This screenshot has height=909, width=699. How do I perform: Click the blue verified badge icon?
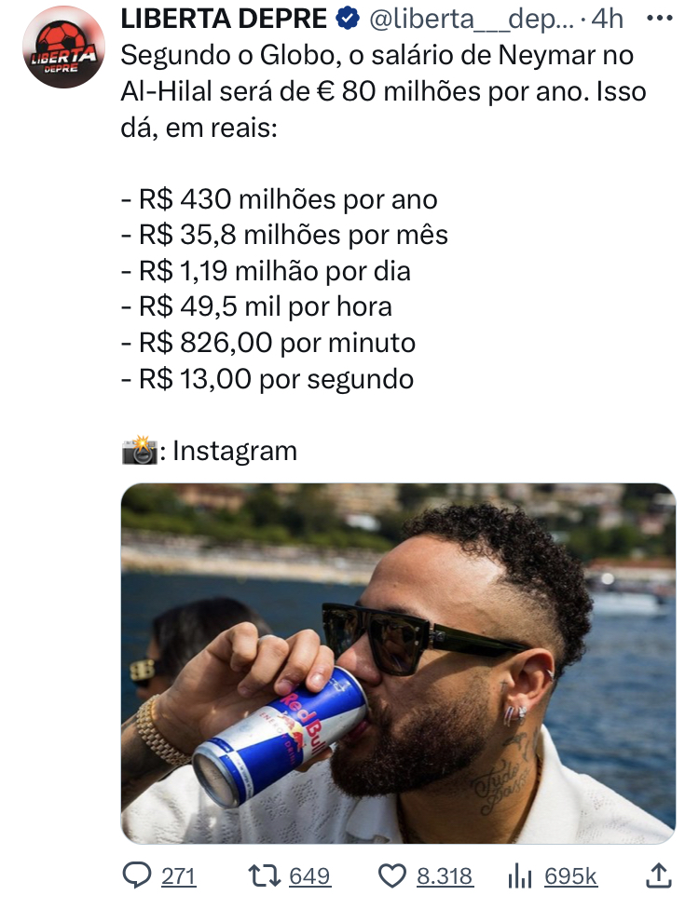point(348,20)
